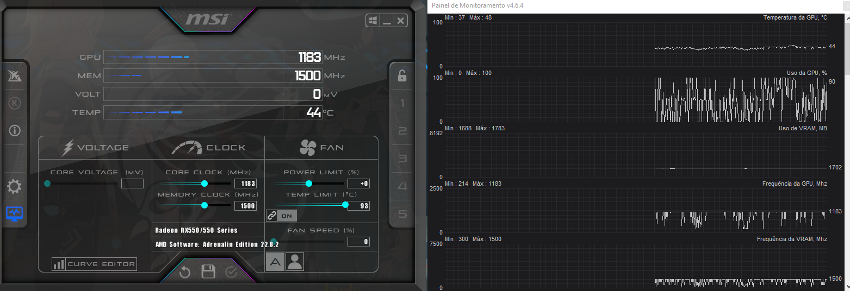Image resolution: width=850 pixels, height=291 pixels.
Task: Load profile slot 2
Action: (402, 131)
